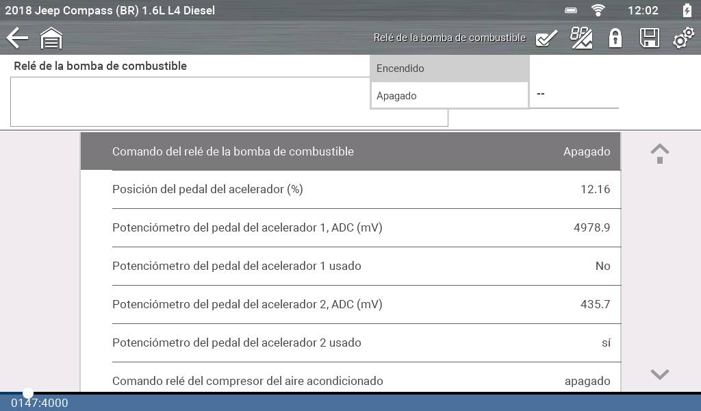Image resolution: width=701 pixels, height=411 pixels.
Task: Select Apagado to turn relay off
Action: tap(449, 96)
